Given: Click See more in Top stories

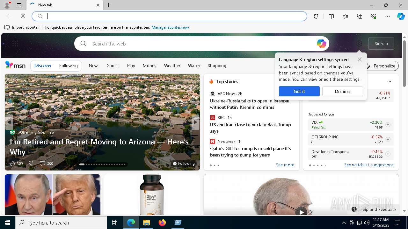Looking at the screenshot, I should point(285,165).
